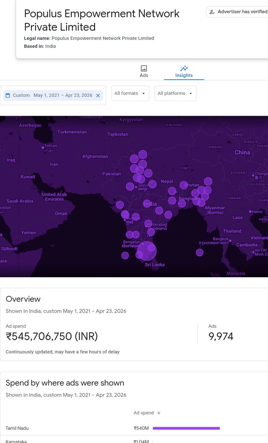Click the Advertiser has verified chip
This screenshot has width=268, height=443.
point(237,12)
